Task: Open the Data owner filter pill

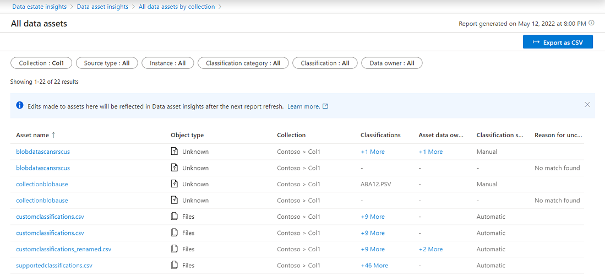Action: (x=391, y=63)
